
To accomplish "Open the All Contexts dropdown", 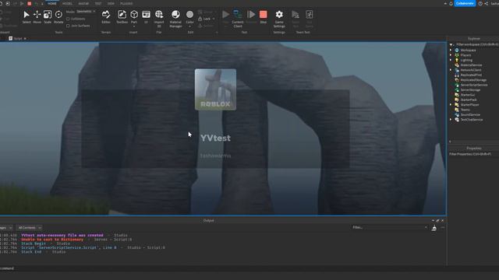I will click(x=30, y=228).
